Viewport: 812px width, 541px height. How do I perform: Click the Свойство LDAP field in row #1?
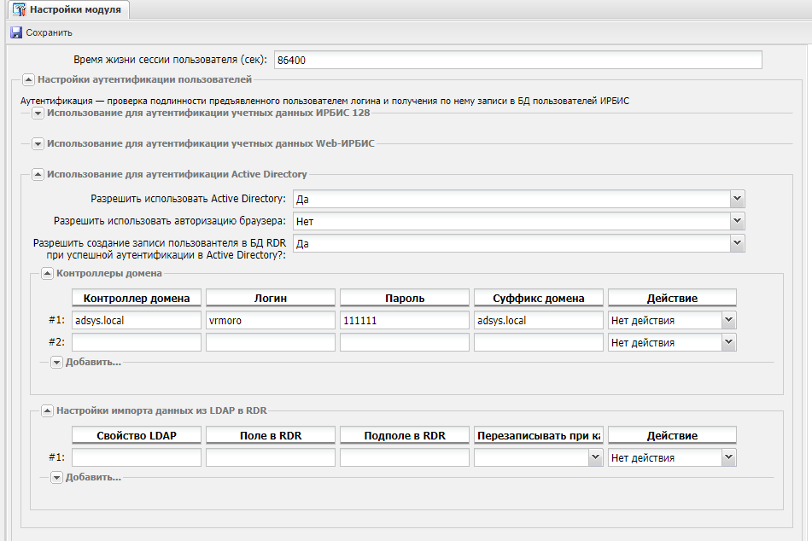136,458
